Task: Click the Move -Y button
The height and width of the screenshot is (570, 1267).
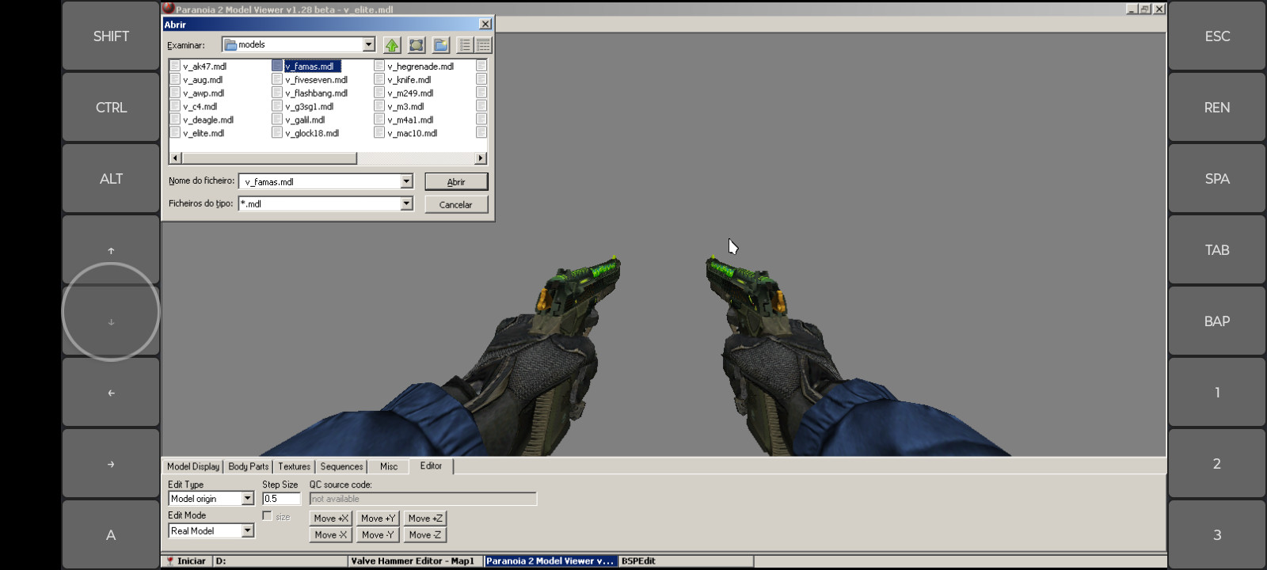Action: pyautogui.click(x=378, y=535)
